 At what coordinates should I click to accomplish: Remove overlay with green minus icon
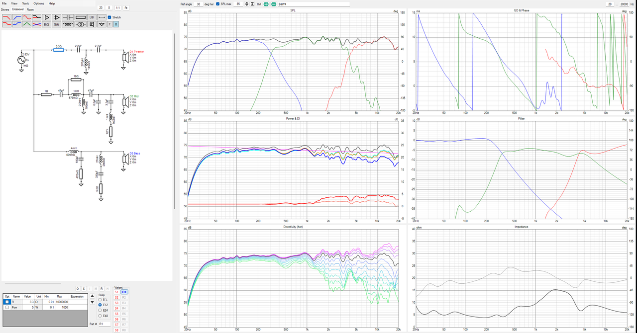point(274,4)
